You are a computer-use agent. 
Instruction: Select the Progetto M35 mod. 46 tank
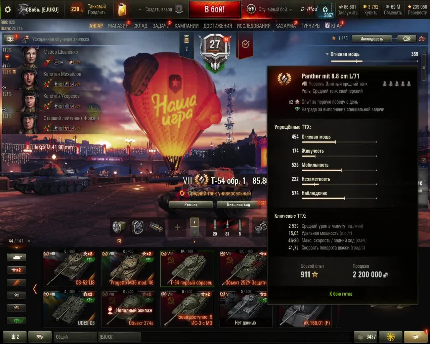click(x=129, y=268)
